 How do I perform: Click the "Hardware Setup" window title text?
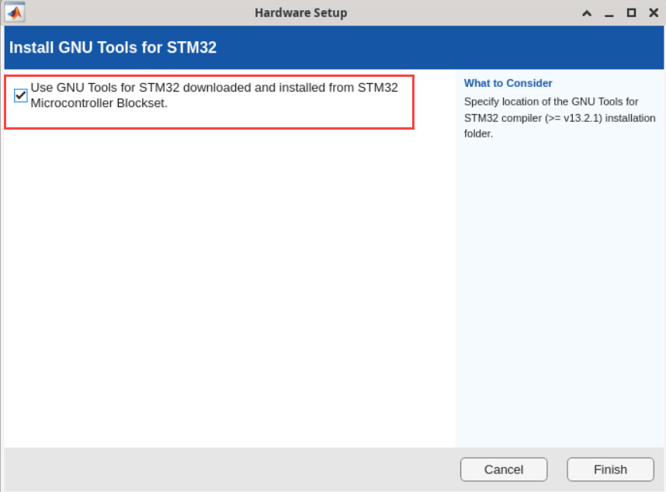click(x=300, y=13)
